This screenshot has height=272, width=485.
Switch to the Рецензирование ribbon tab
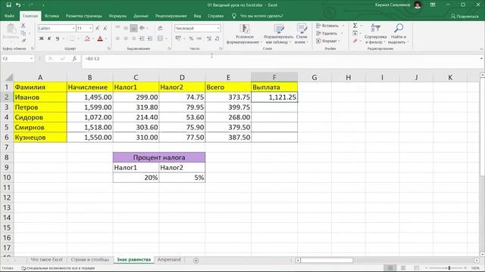[x=171, y=16]
